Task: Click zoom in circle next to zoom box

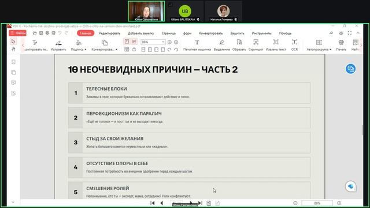Action: pyautogui.click(x=176, y=42)
